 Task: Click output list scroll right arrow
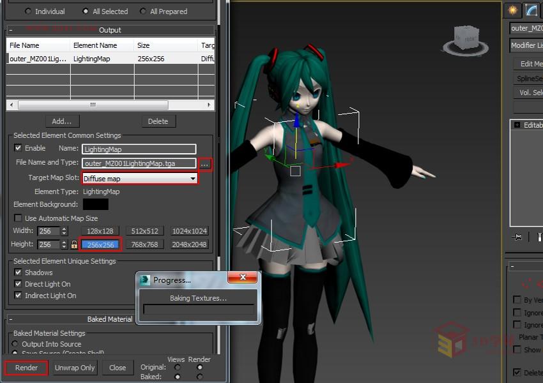coord(209,105)
